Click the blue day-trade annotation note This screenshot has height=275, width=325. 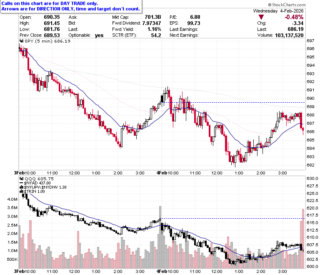(71, 6)
